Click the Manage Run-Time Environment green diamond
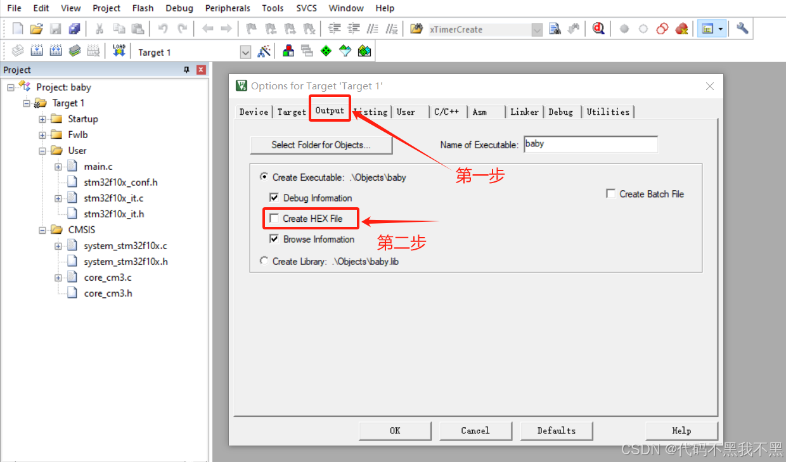This screenshot has width=786, height=462. click(x=326, y=51)
